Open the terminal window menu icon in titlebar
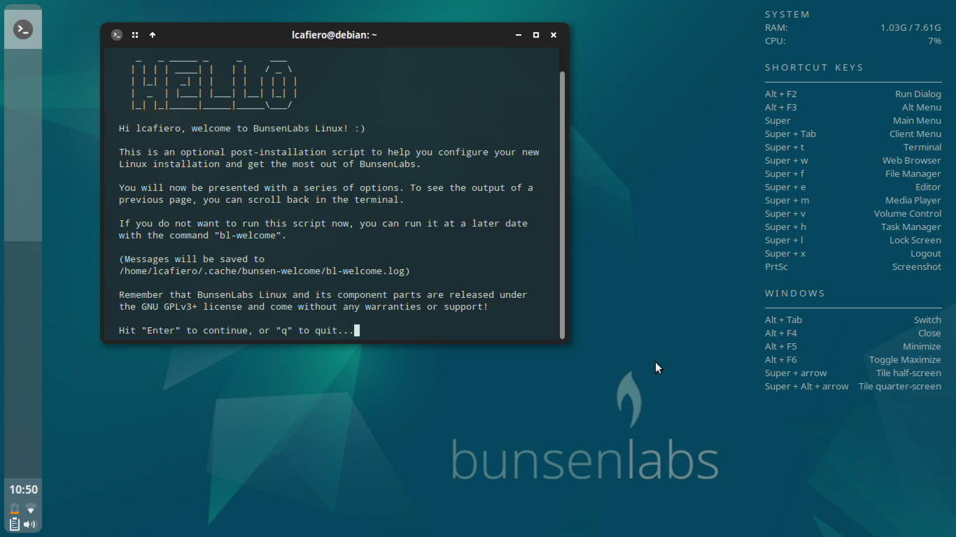 (x=117, y=35)
